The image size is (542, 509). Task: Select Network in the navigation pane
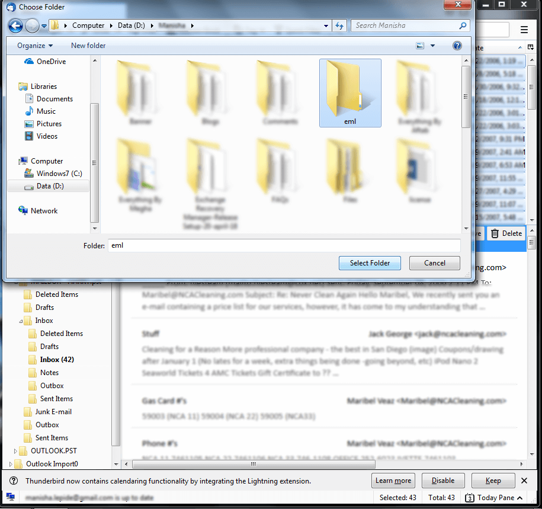(x=38, y=211)
